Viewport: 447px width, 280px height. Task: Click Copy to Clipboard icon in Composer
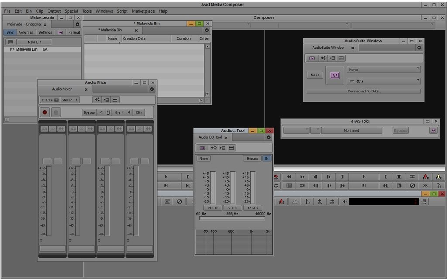click(439, 185)
